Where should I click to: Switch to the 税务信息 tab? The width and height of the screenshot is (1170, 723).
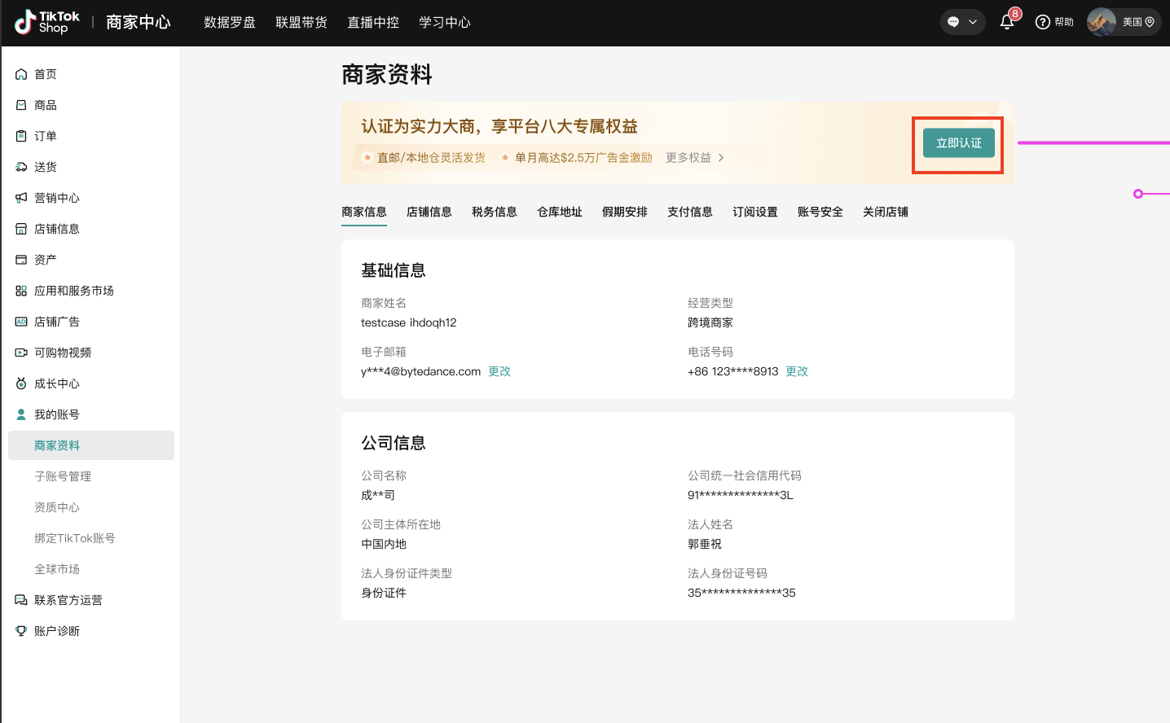[x=495, y=212]
